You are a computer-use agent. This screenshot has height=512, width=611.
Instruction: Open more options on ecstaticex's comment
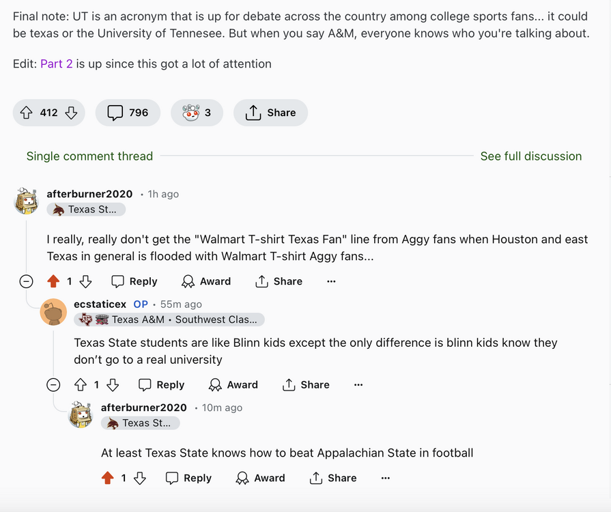pos(358,385)
